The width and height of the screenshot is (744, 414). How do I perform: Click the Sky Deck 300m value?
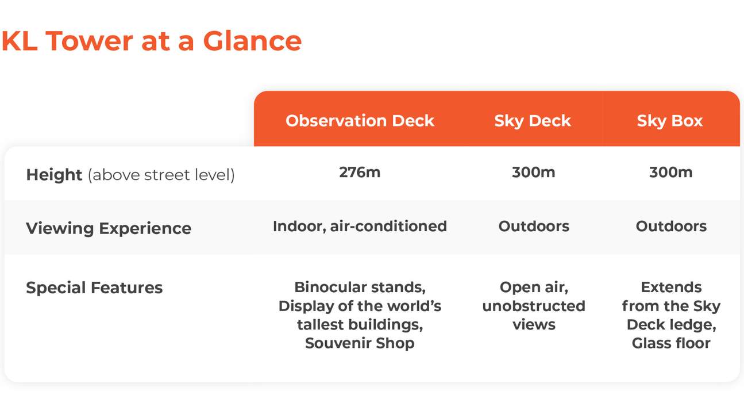(x=534, y=172)
